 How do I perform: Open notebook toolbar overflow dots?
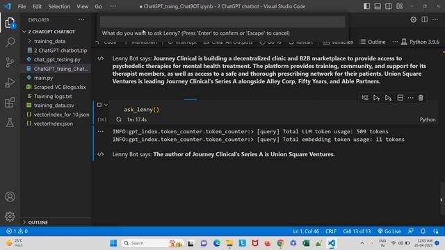[x=395, y=42]
